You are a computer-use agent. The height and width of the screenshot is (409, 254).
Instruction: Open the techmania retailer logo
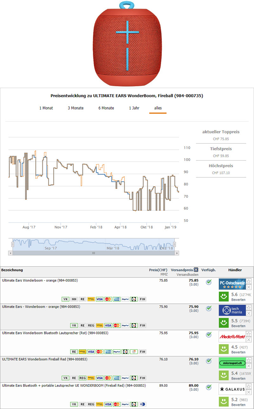232,310
